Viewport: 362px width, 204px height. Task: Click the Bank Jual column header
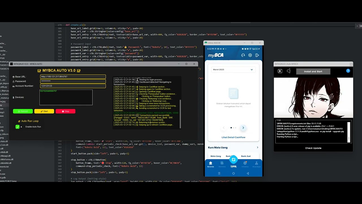[246, 156]
